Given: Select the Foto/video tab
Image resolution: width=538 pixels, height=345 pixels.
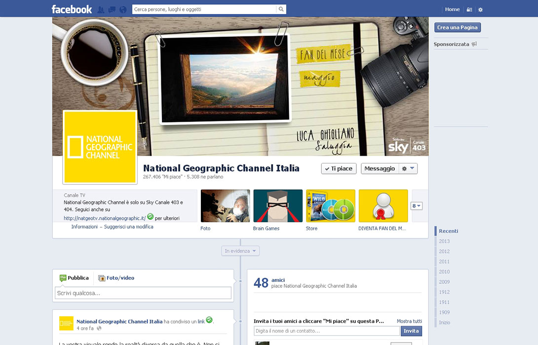Looking at the screenshot, I should [x=116, y=278].
